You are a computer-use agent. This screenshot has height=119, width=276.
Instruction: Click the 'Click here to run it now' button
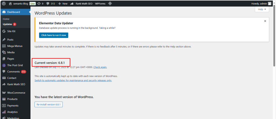click(x=54, y=35)
